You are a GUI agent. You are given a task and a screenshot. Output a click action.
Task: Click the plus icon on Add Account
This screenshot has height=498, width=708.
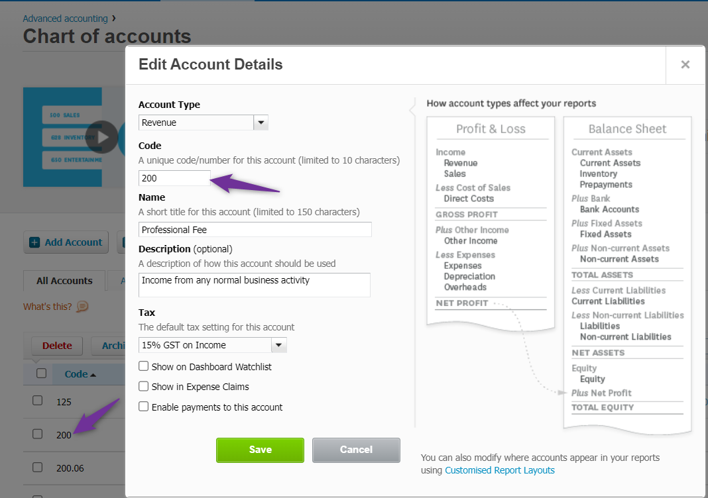pyautogui.click(x=34, y=242)
